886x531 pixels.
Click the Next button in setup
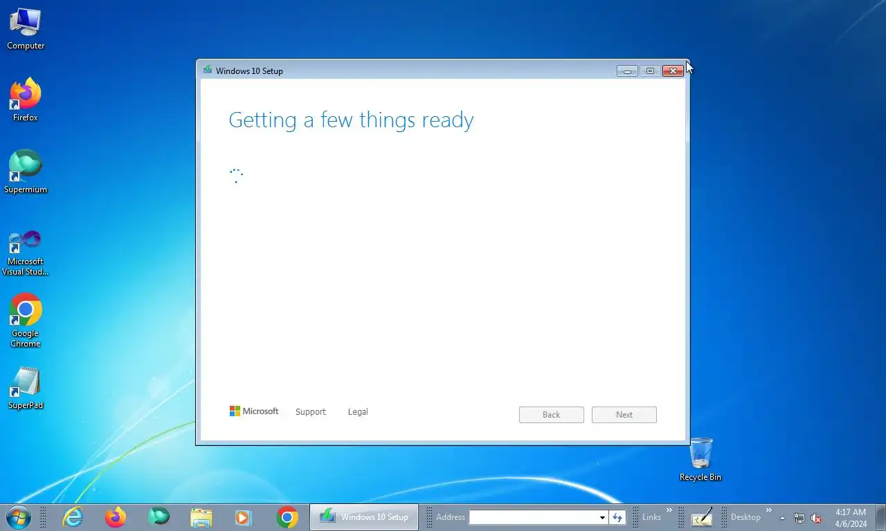click(x=624, y=415)
